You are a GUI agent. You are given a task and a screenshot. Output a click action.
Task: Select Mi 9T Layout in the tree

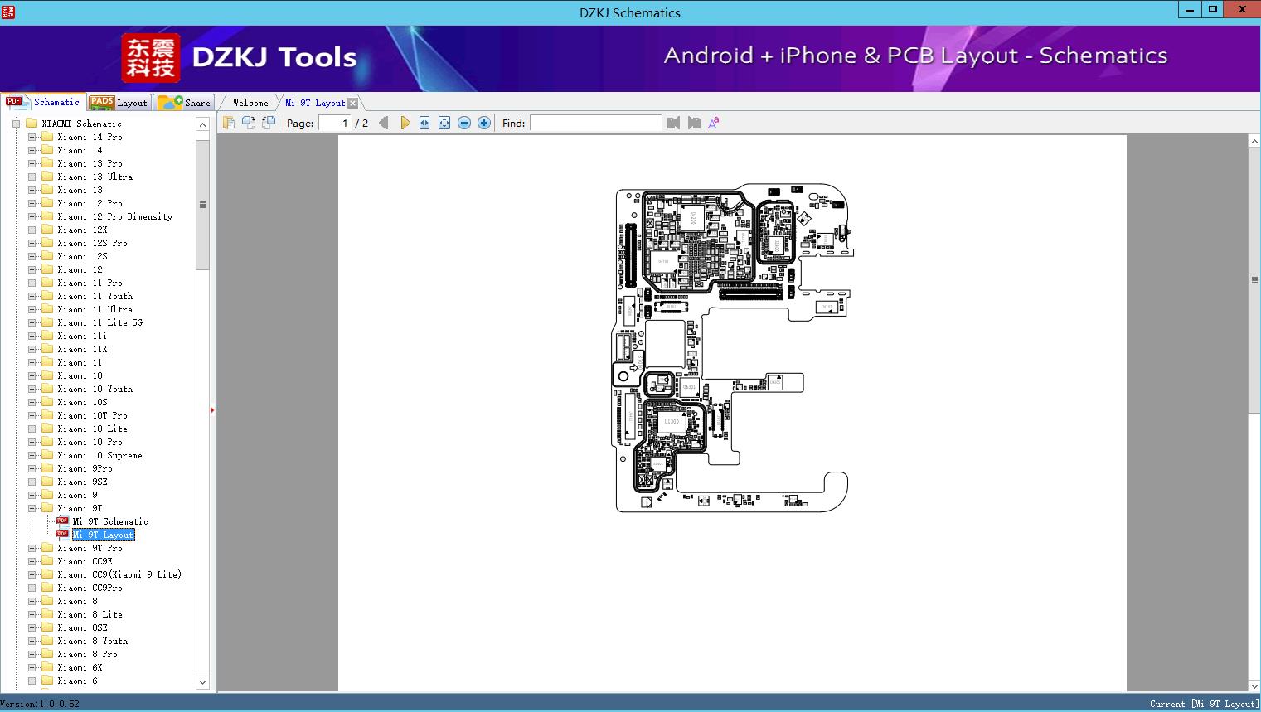104,535
